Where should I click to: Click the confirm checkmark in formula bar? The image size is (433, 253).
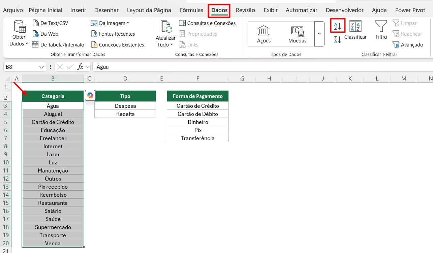click(70, 67)
